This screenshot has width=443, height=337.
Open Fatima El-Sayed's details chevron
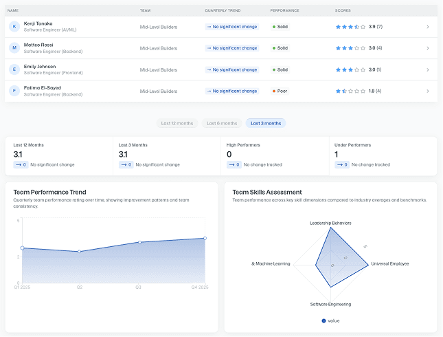[427, 91]
